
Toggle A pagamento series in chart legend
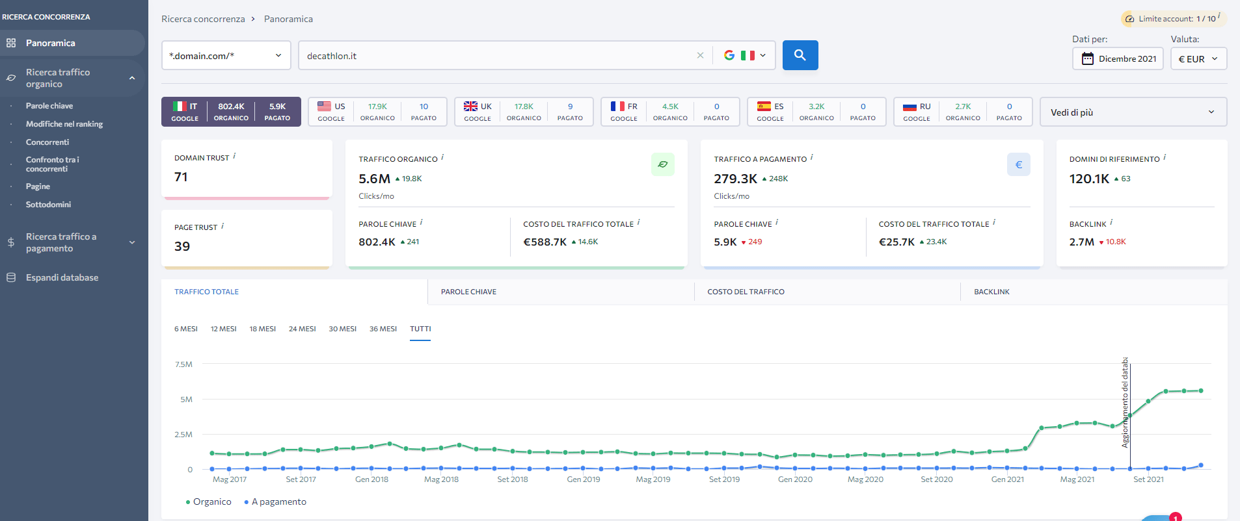coord(275,502)
